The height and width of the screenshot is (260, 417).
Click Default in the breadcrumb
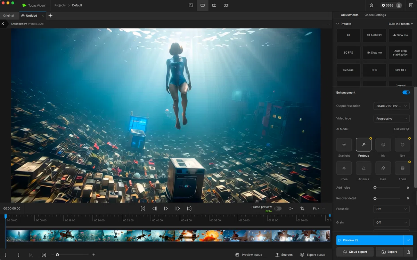[77, 6]
